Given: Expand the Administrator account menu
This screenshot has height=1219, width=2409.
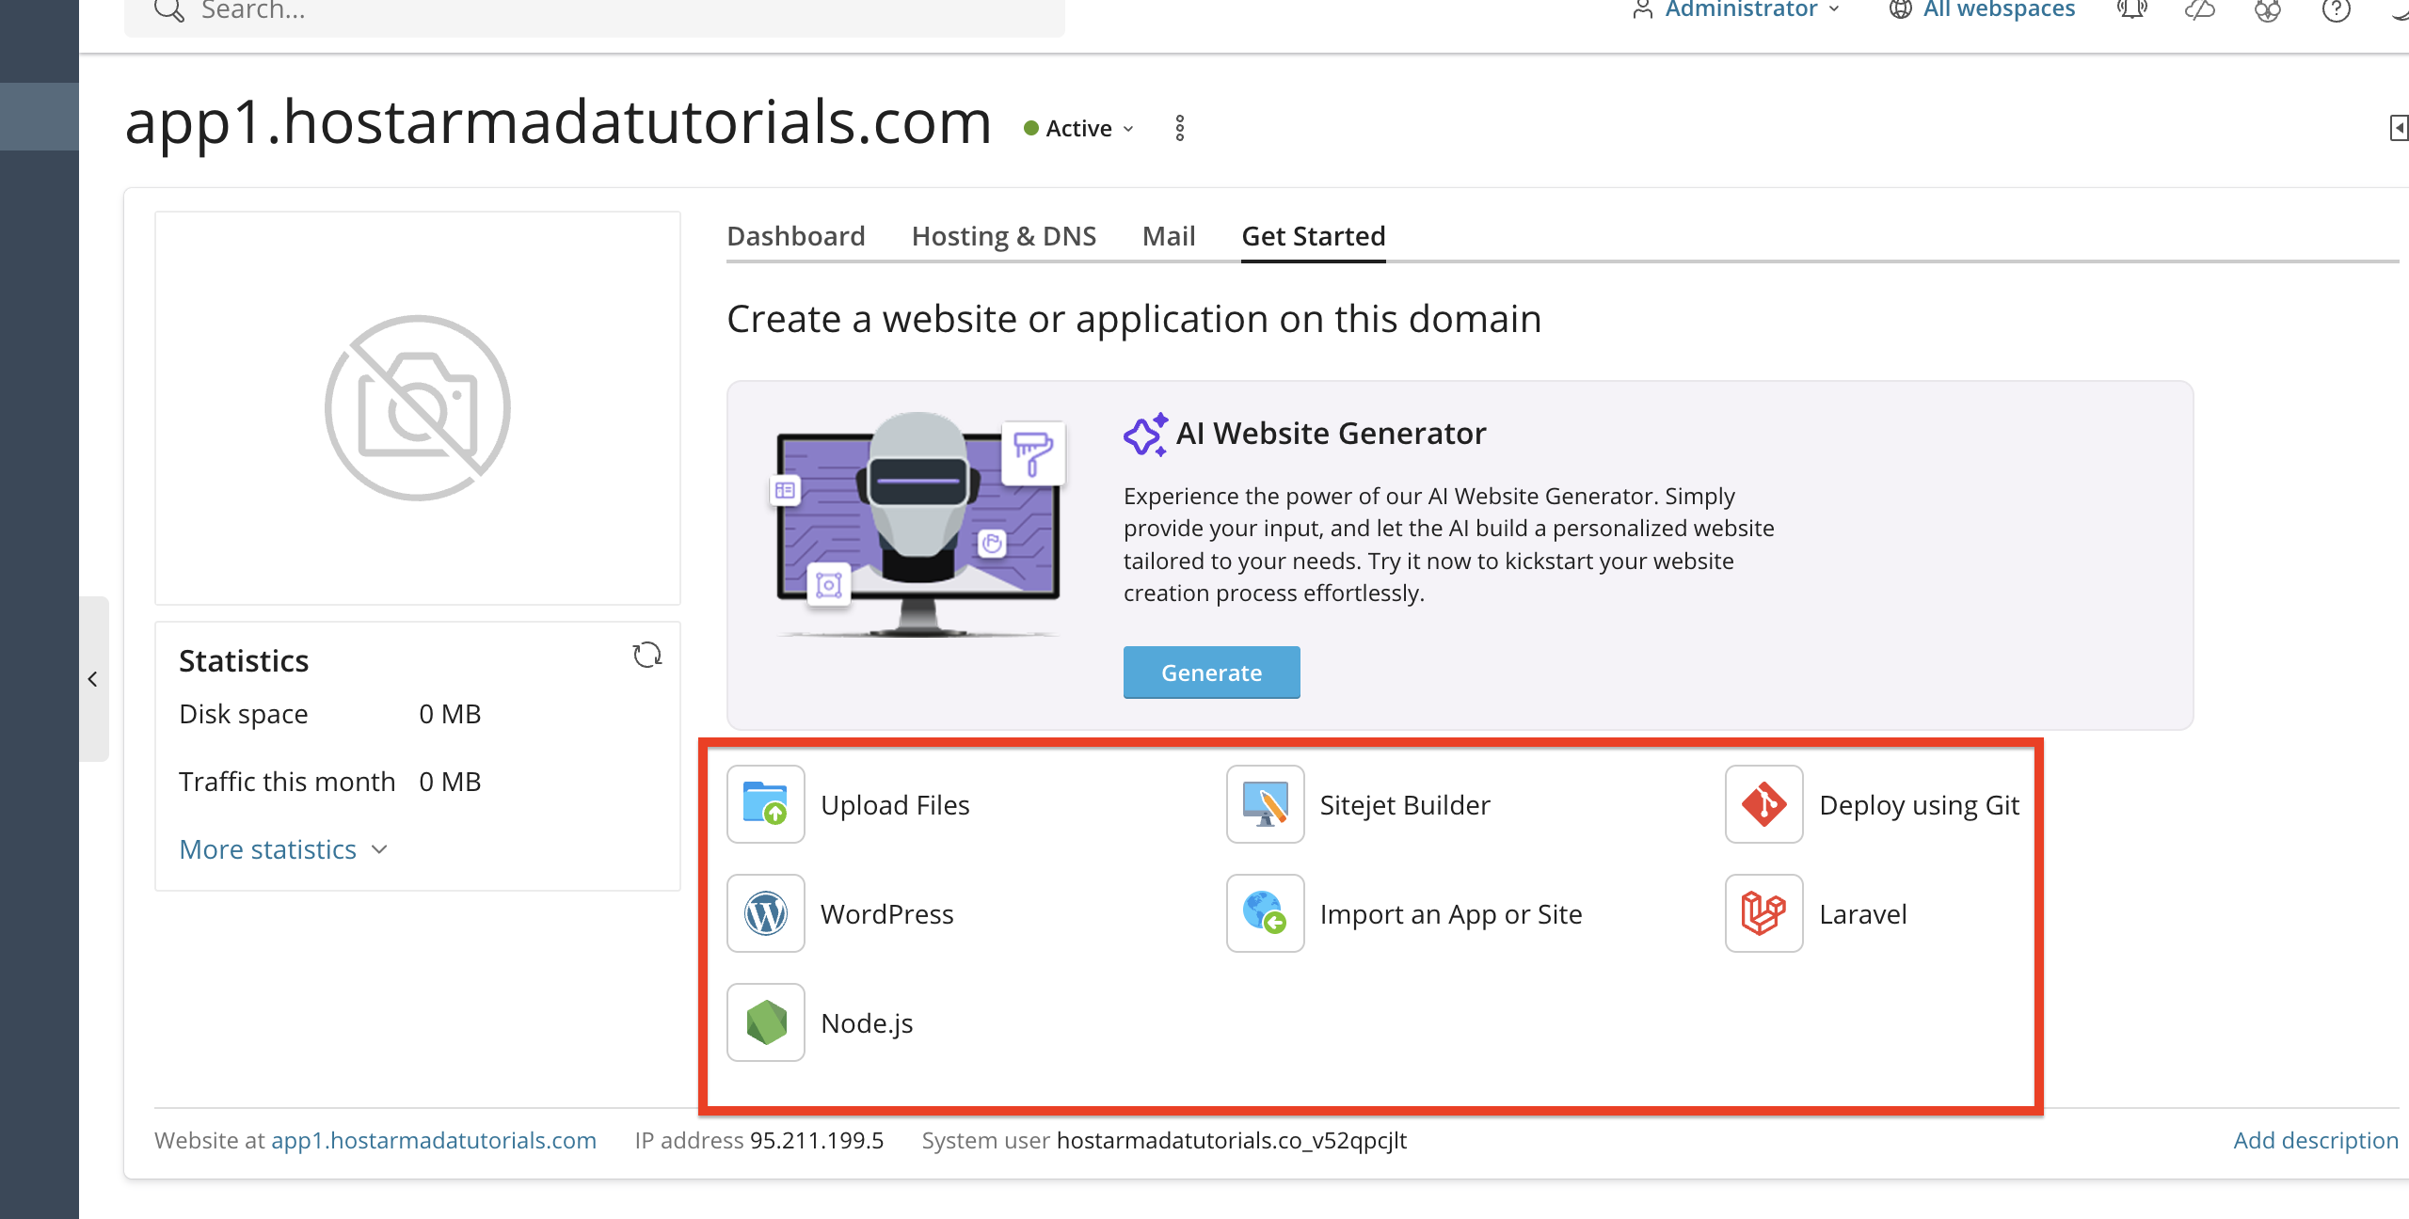Looking at the screenshot, I should click(x=1736, y=9).
